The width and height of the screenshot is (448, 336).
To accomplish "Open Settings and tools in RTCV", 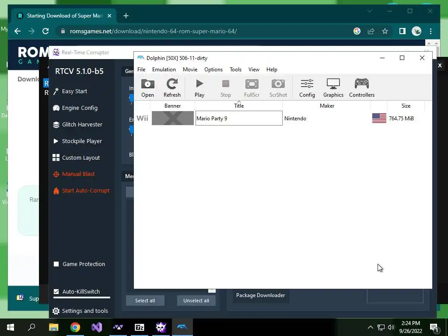I will [80, 311].
